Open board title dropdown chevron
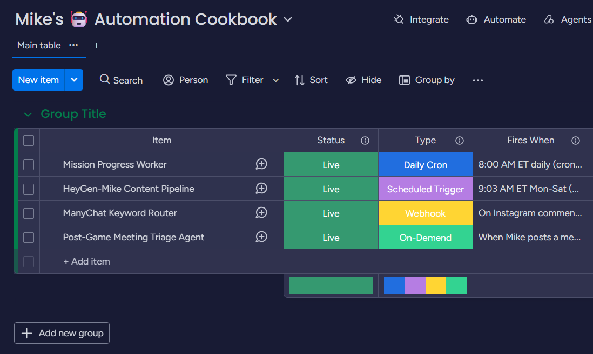593x354 pixels. [x=288, y=19]
